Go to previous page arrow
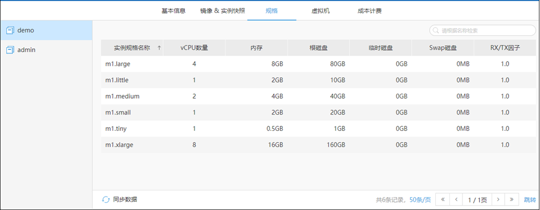 [x=456, y=199]
